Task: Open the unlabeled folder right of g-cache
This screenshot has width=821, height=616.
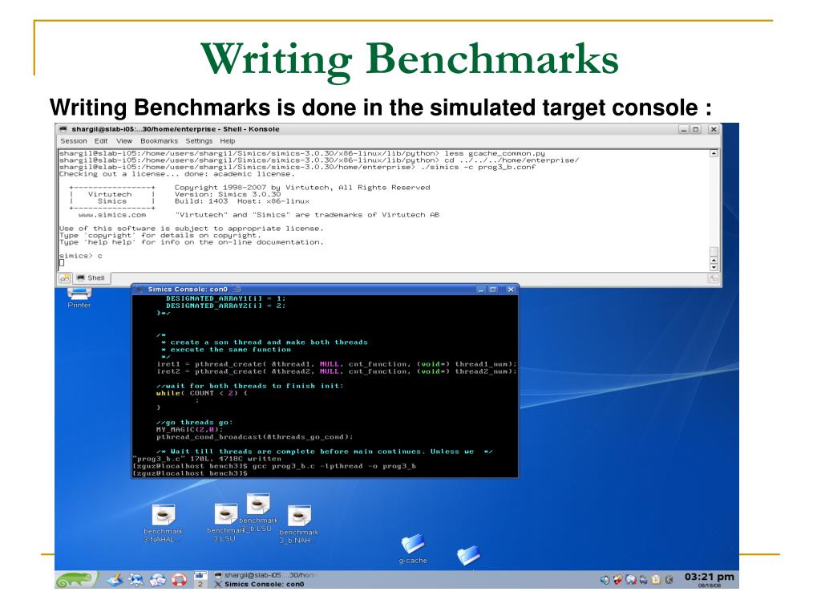Action: coord(468,555)
